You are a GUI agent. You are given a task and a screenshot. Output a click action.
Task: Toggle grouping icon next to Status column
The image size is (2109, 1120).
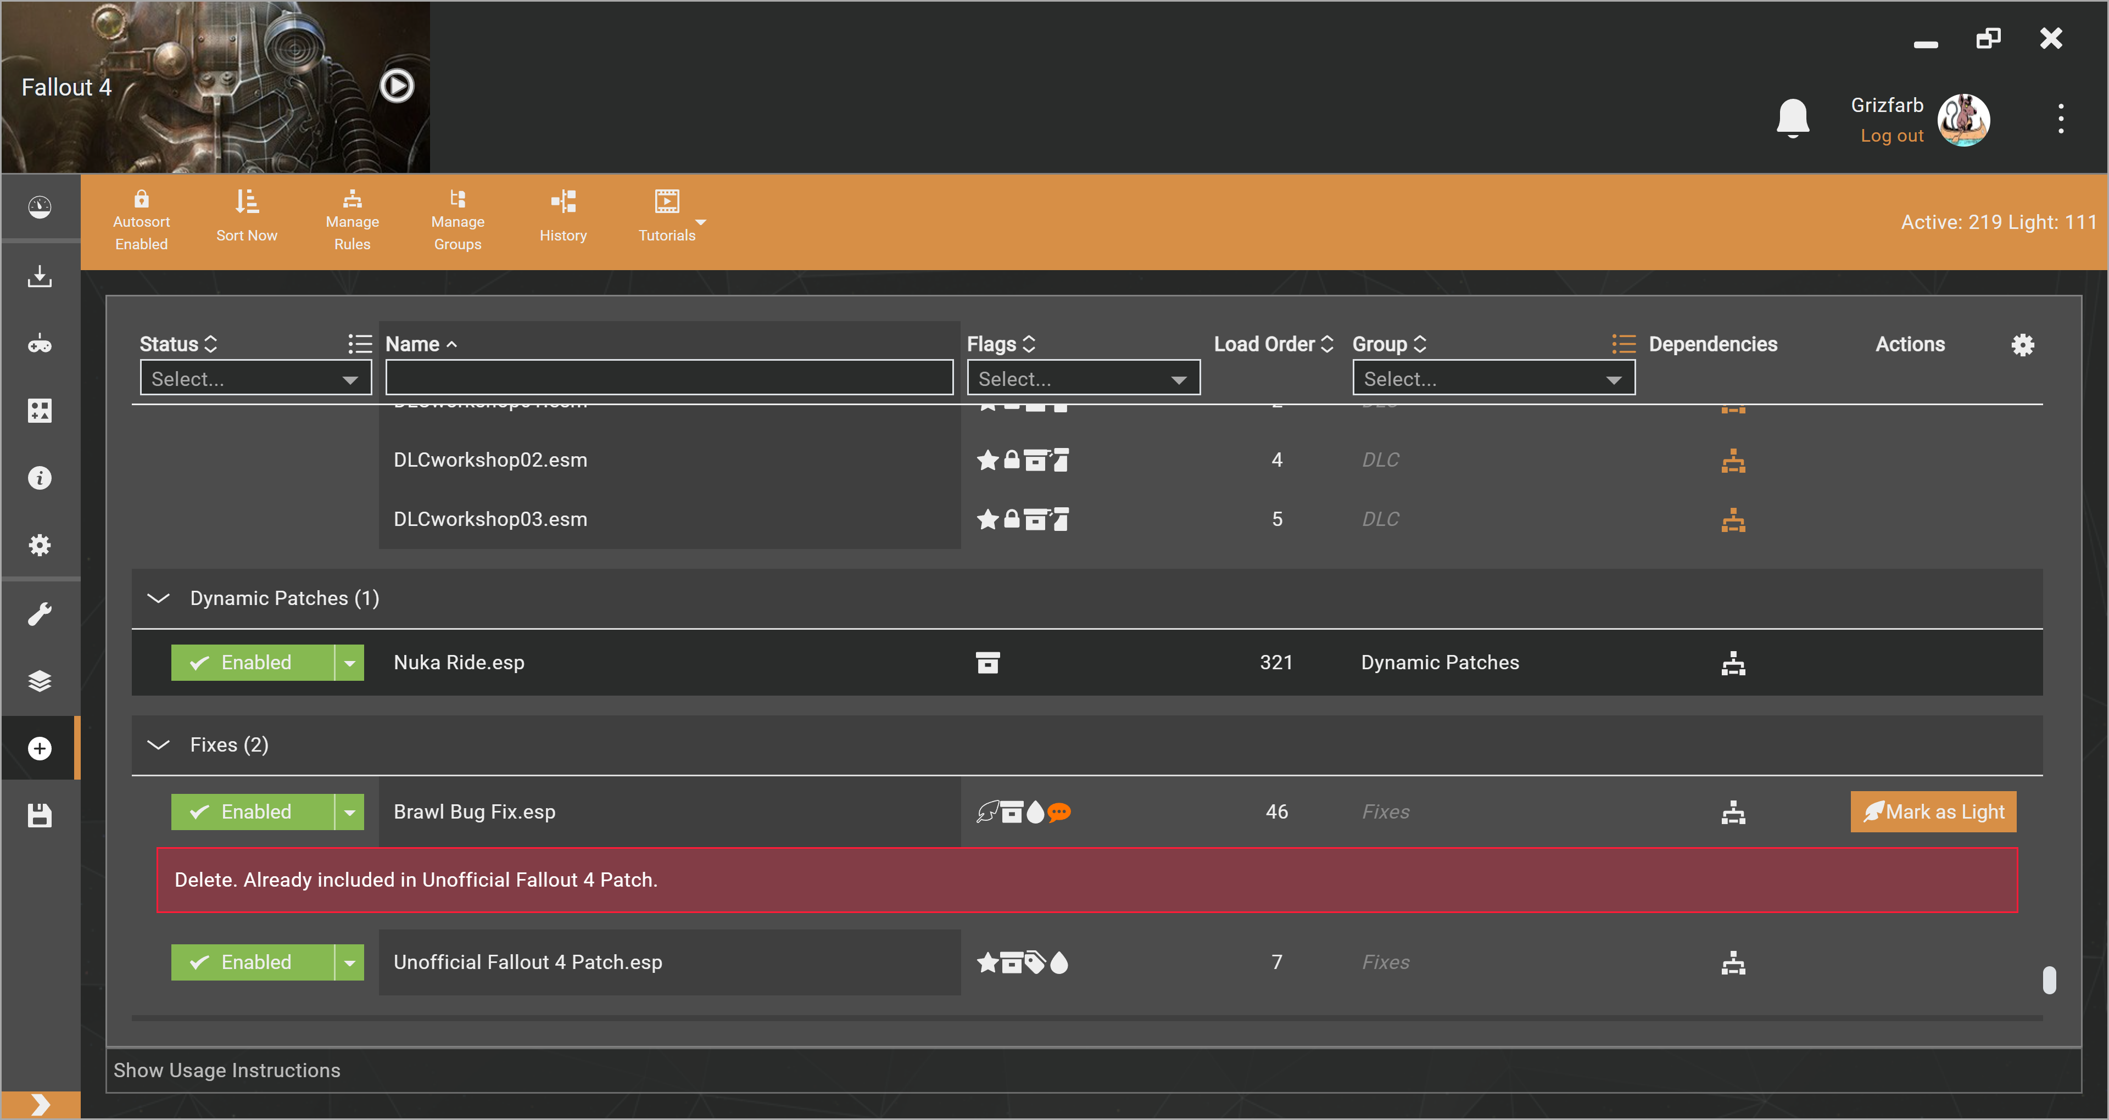click(359, 344)
